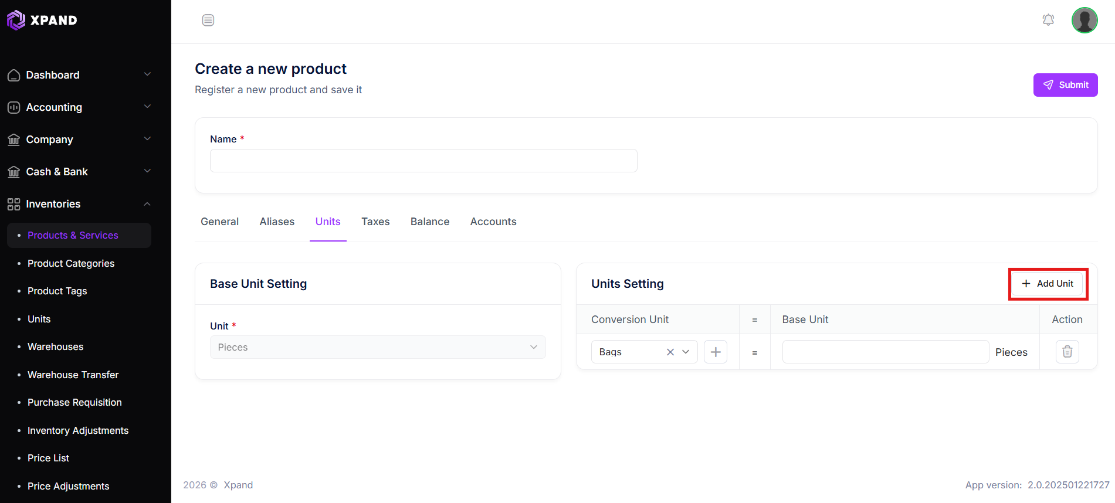Click the plus icon beside Bags dropdown
Viewport: 1115px width, 503px height.
click(716, 352)
